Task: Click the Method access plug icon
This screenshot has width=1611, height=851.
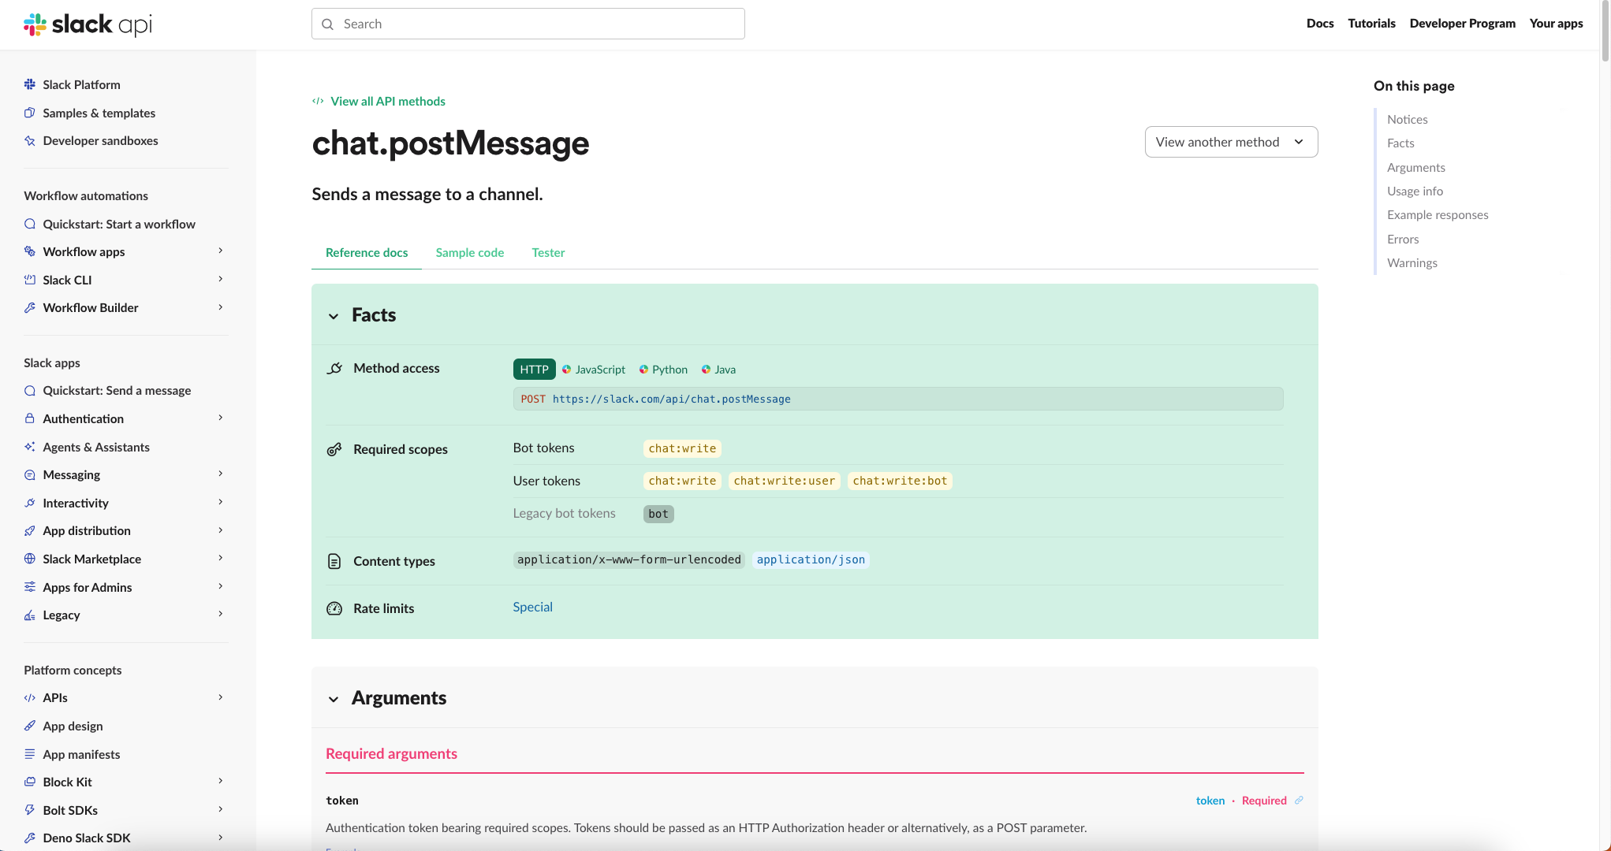Action: (334, 368)
